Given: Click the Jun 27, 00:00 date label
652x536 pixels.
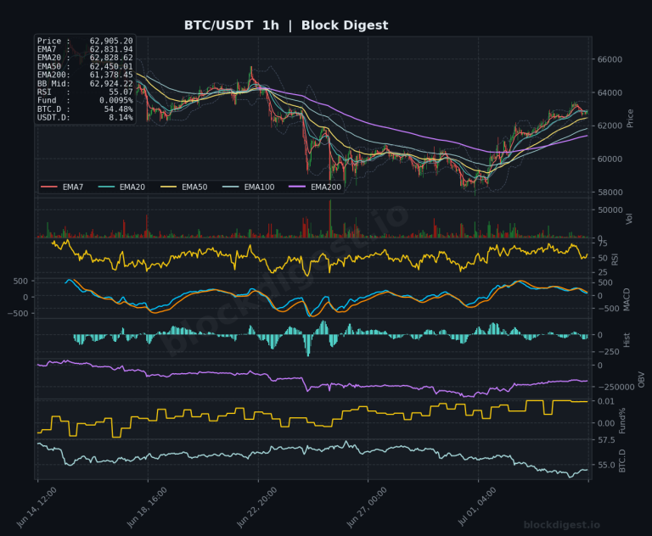Looking at the screenshot, I should (x=367, y=508).
